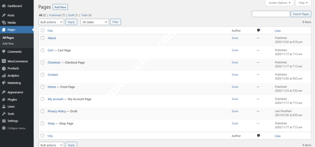Open the Checkout page title link
This screenshot has width=315, height=147.
point(54,63)
